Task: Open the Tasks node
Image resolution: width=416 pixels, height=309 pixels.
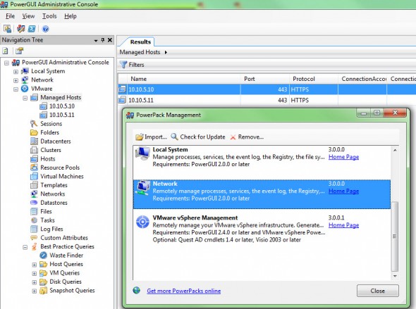Action: [47, 220]
